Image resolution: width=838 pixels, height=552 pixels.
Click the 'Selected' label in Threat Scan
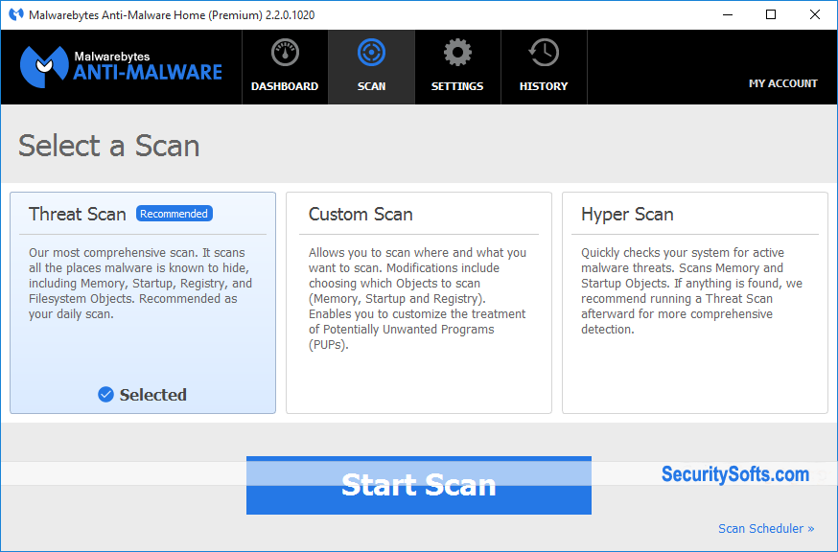(x=152, y=395)
